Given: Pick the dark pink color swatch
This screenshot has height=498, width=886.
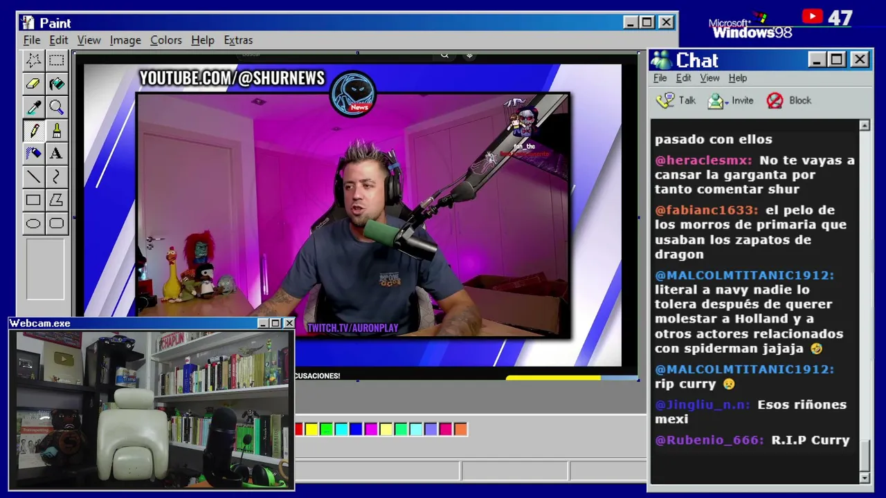Looking at the screenshot, I should [446, 430].
